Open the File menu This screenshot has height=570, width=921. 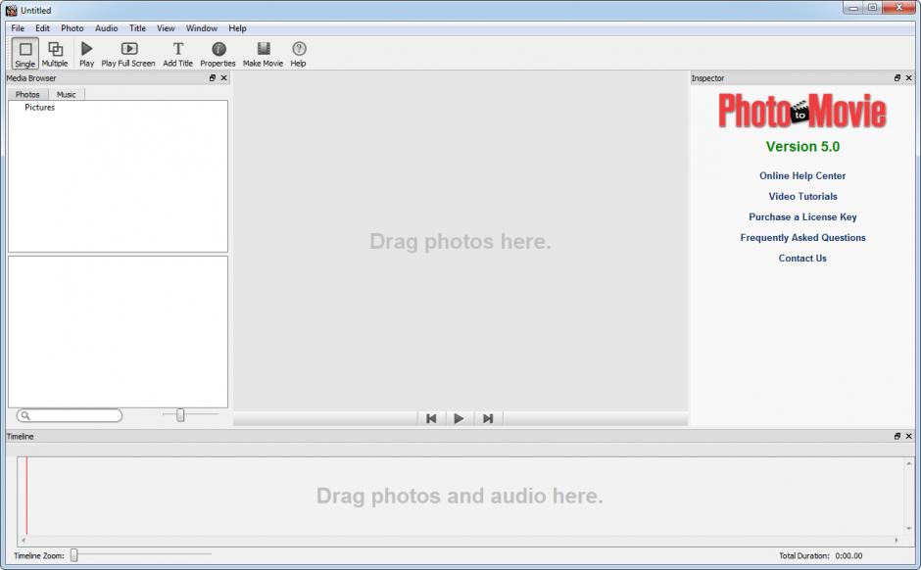pos(18,28)
